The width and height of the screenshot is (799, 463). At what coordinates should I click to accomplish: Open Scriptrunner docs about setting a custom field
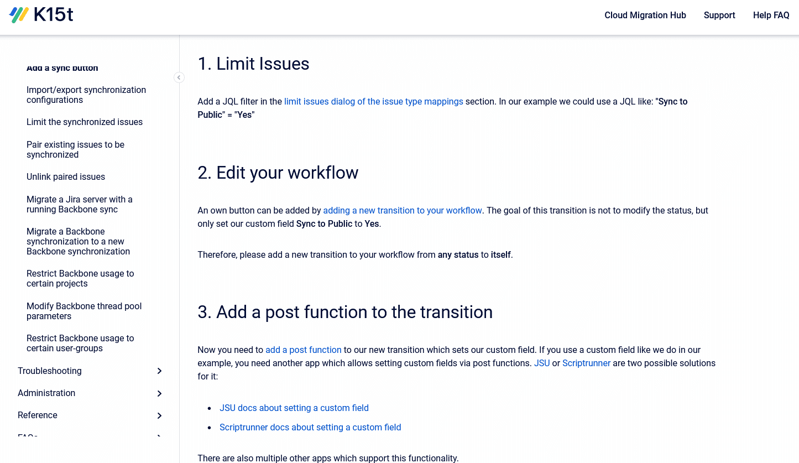point(310,428)
